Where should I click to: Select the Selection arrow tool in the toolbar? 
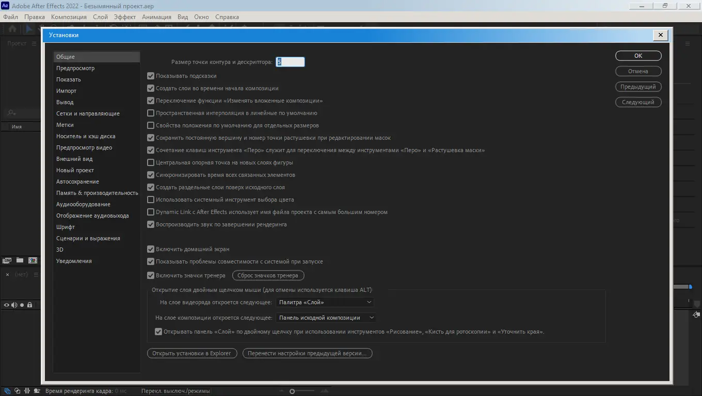[x=28, y=29]
